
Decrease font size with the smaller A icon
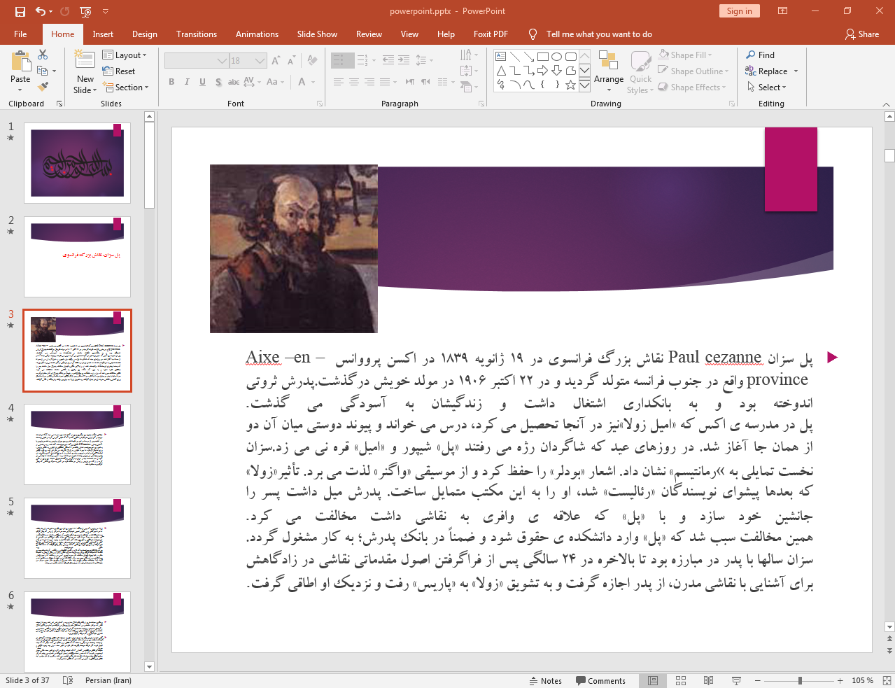coord(290,61)
